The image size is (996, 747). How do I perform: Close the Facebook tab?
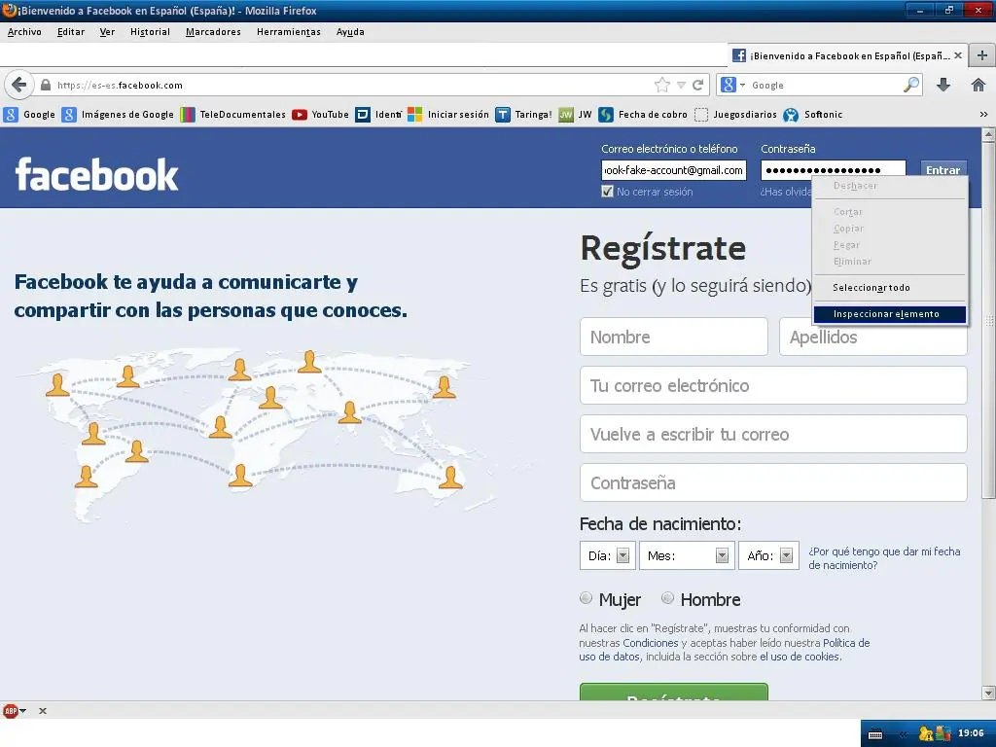point(958,55)
